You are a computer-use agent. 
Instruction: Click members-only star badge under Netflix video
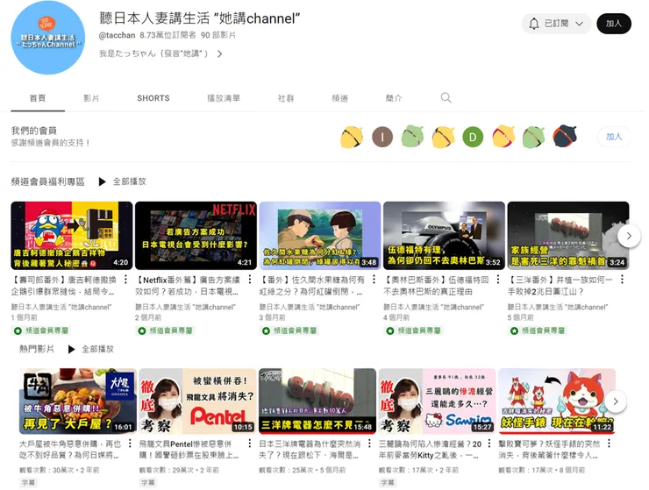(165, 330)
